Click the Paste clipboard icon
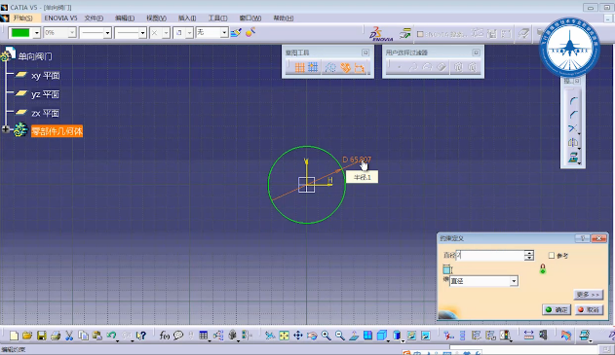615x355 pixels. [96, 336]
